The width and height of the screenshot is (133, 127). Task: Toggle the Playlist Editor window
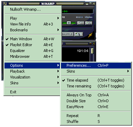32,45
